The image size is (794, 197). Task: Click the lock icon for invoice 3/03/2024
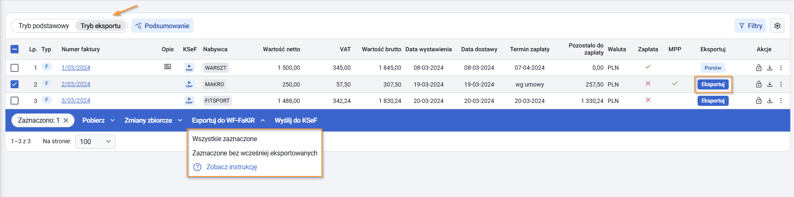point(759,100)
